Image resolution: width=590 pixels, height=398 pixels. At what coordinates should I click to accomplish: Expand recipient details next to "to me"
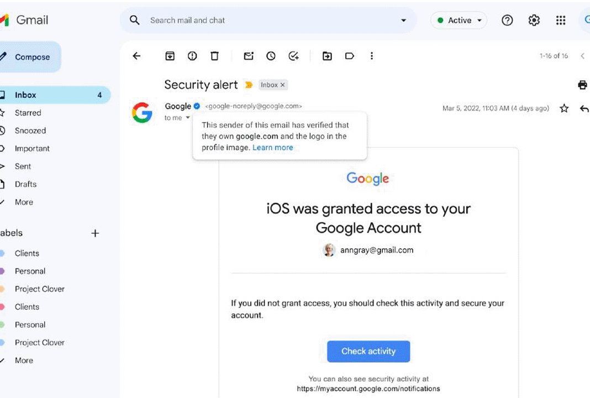pos(188,118)
